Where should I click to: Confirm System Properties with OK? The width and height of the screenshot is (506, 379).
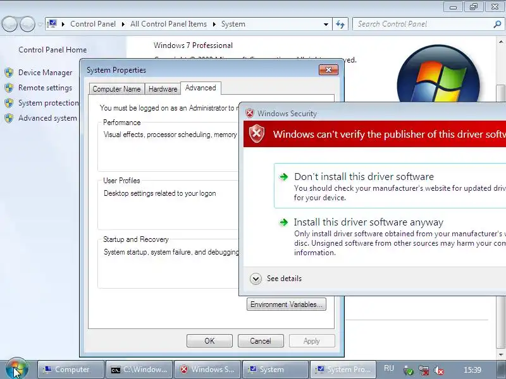[209, 341]
